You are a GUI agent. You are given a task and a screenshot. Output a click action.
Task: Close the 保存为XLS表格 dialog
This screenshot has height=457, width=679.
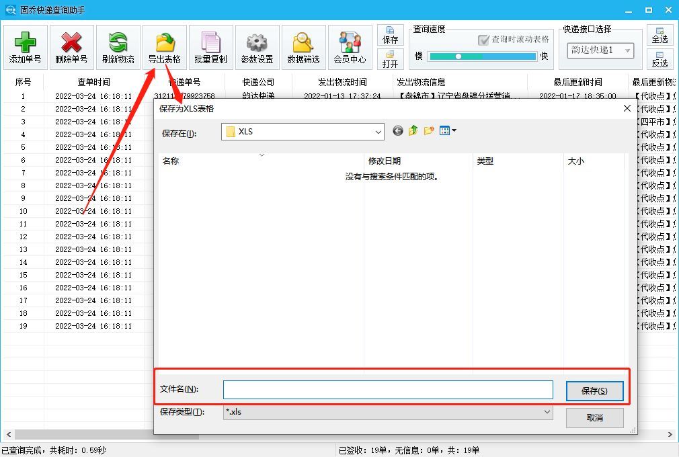pos(627,108)
